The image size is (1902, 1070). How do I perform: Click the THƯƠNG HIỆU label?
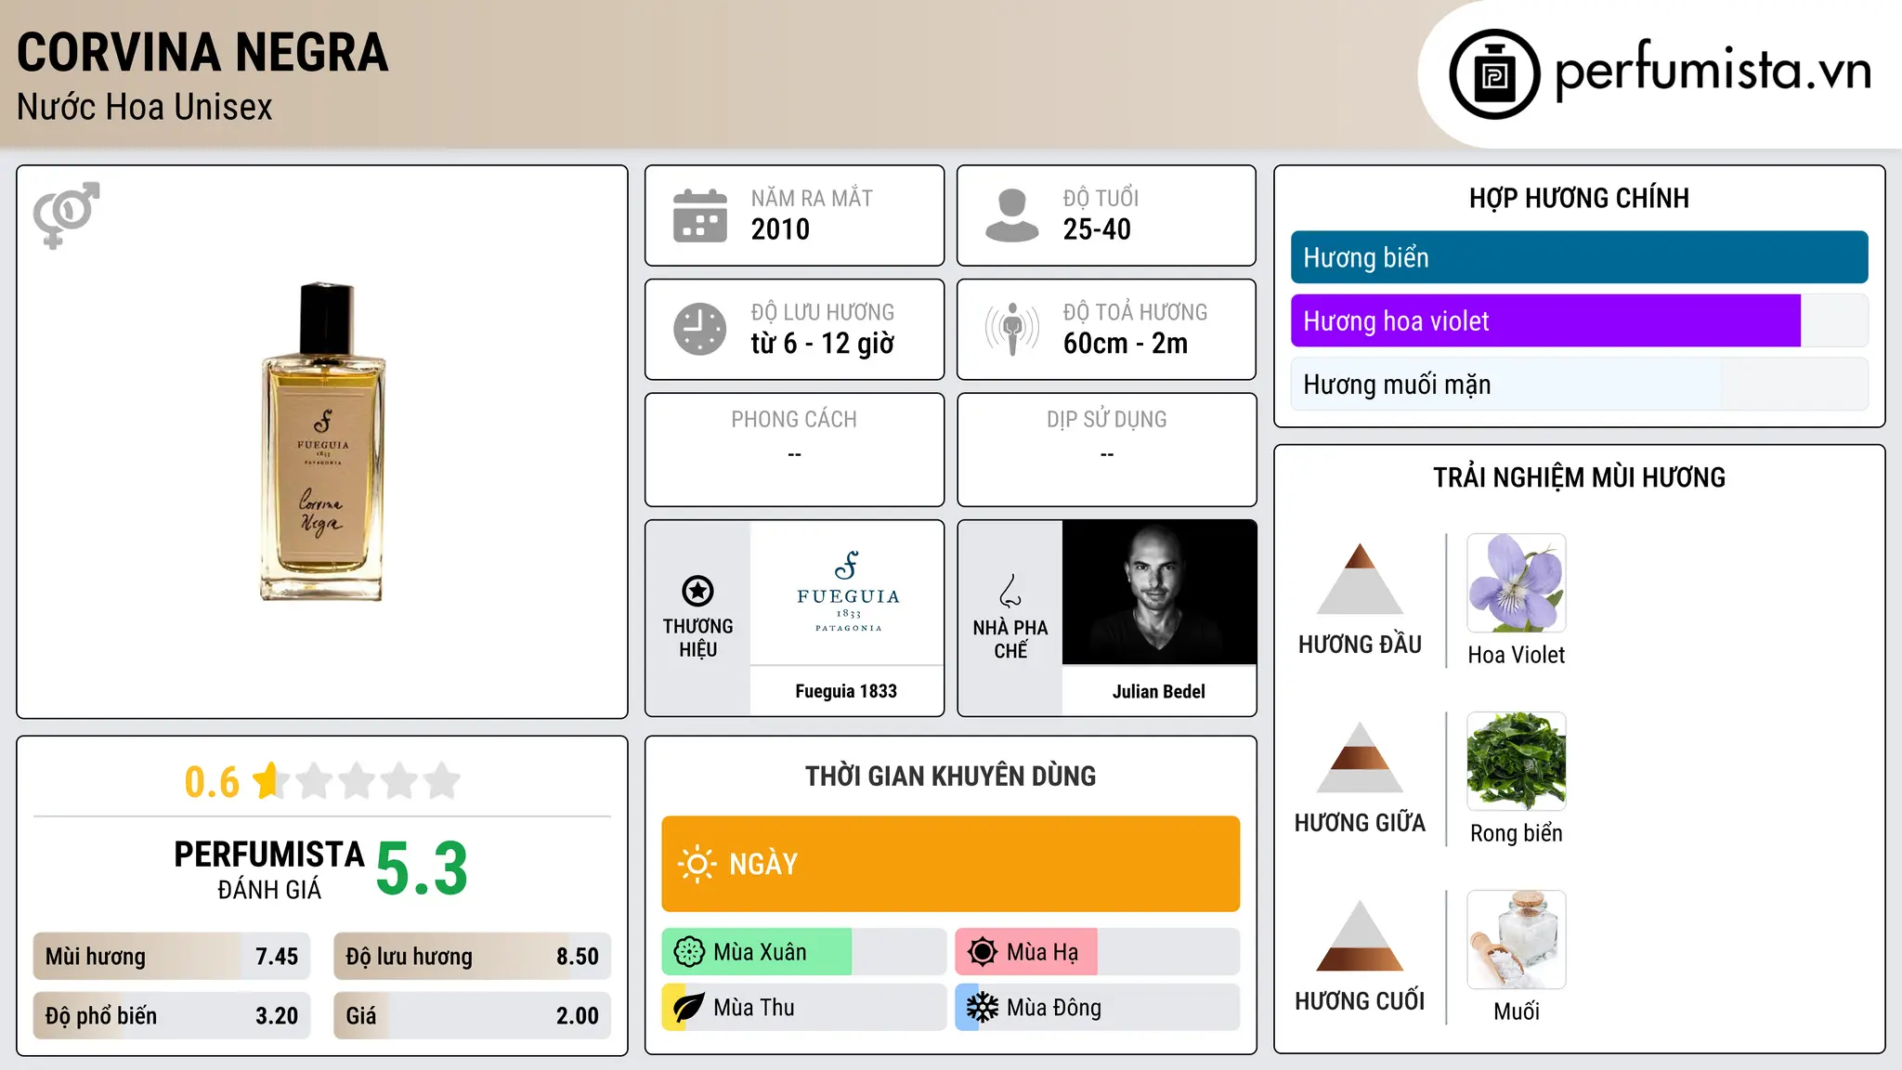tap(697, 638)
